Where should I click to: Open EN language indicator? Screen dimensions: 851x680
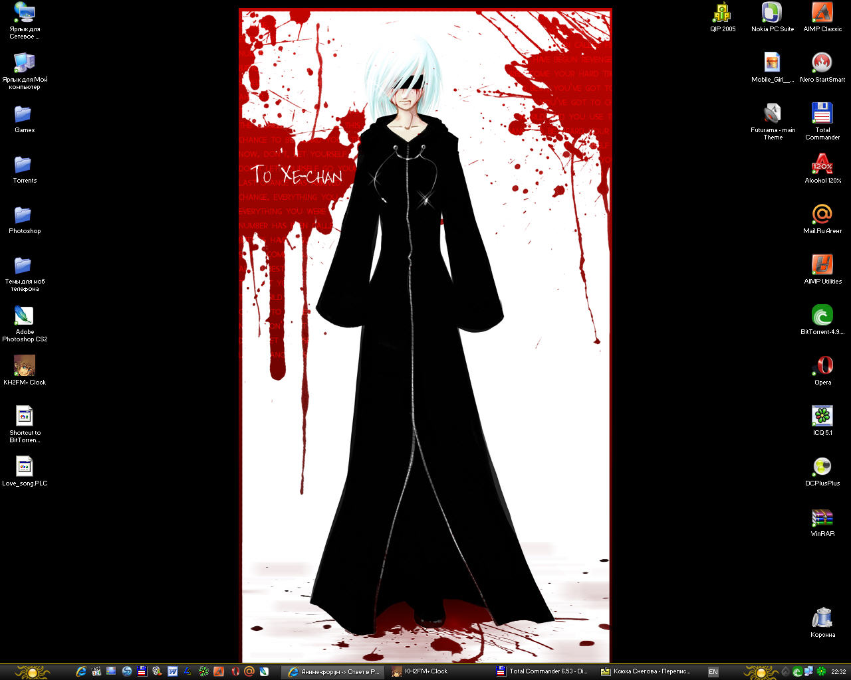click(x=713, y=672)
